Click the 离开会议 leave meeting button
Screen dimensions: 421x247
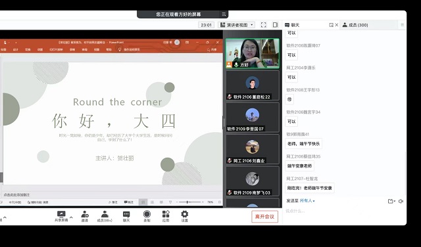tap(264, 217)
